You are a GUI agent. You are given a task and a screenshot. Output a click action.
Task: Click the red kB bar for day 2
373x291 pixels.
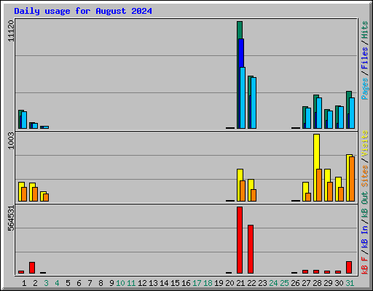tap(32, 268)
